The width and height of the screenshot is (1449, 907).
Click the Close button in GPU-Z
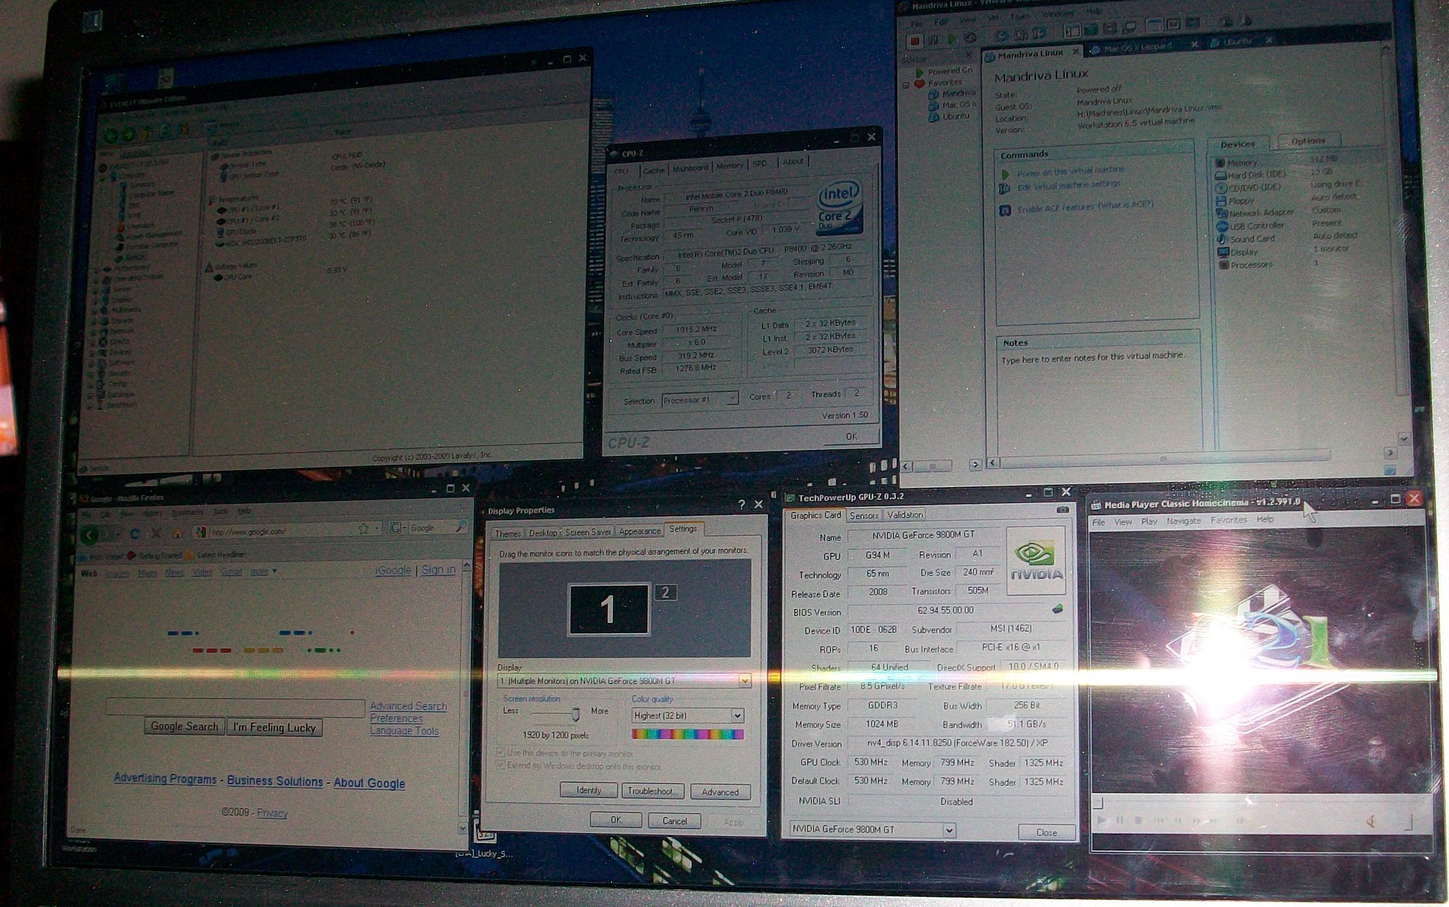tap(1047, 832)
